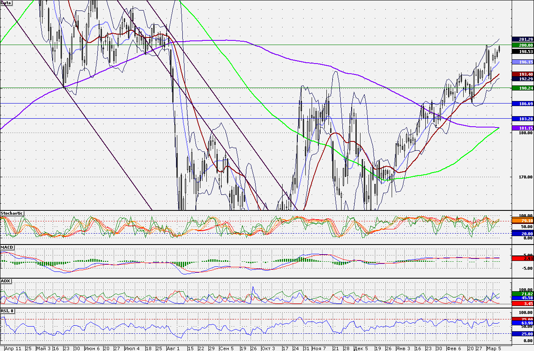Select the RSI, 8 panel label
534x351 pixels.
click(x=8, y=310)
